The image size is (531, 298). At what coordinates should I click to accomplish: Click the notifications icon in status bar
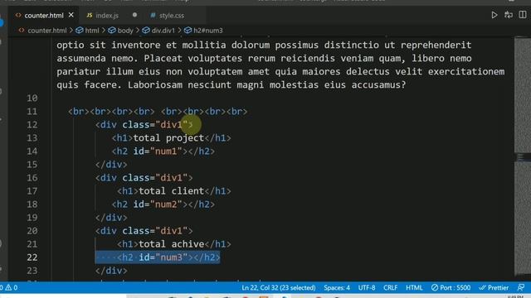pos(521,287)
